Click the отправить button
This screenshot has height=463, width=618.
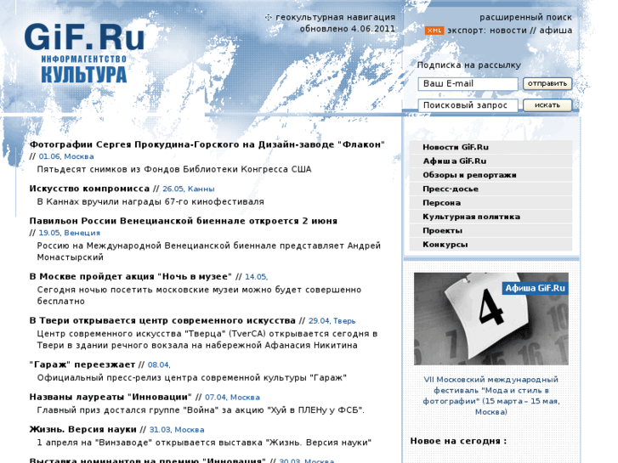[x=547, y=83]
